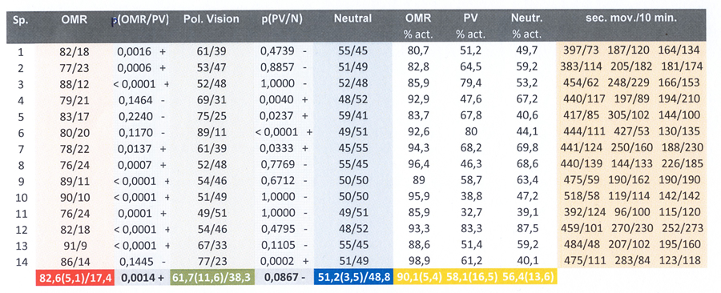Click the p(OMR/PV) header cell
The height and width of the screenshot is (293, 721).
point(141,20)
